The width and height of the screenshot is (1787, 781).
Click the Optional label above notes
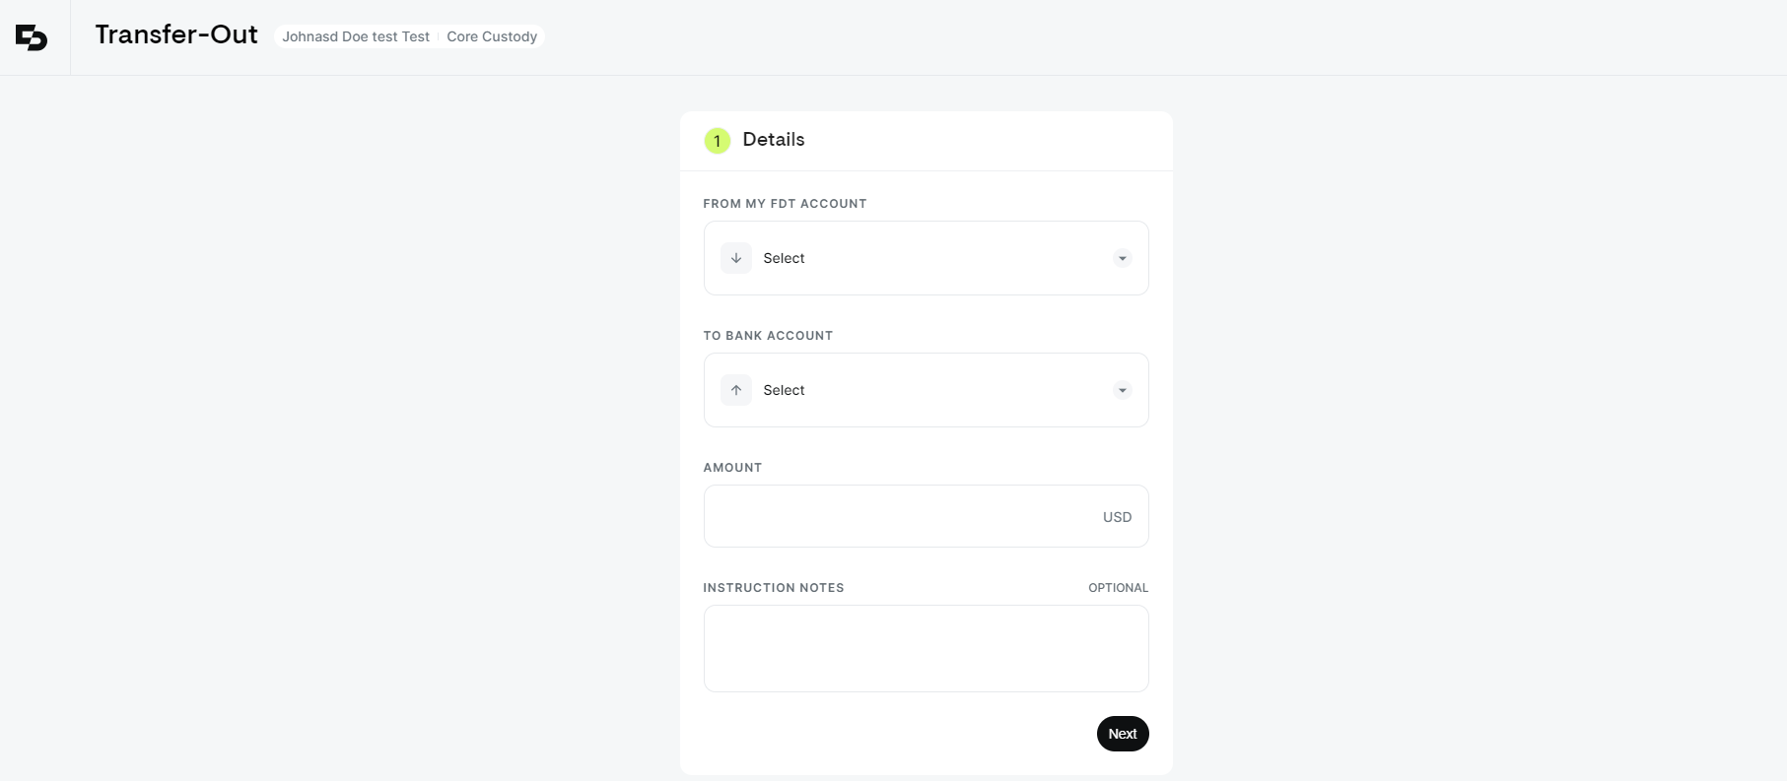(1118, 588)
